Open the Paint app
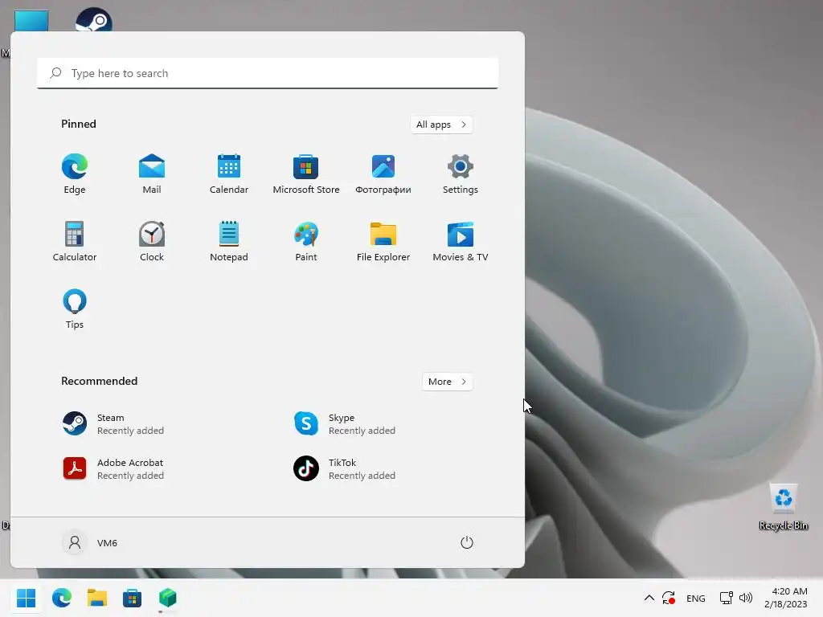Screen dimensions: 823x617 click(x=306, y=241)
